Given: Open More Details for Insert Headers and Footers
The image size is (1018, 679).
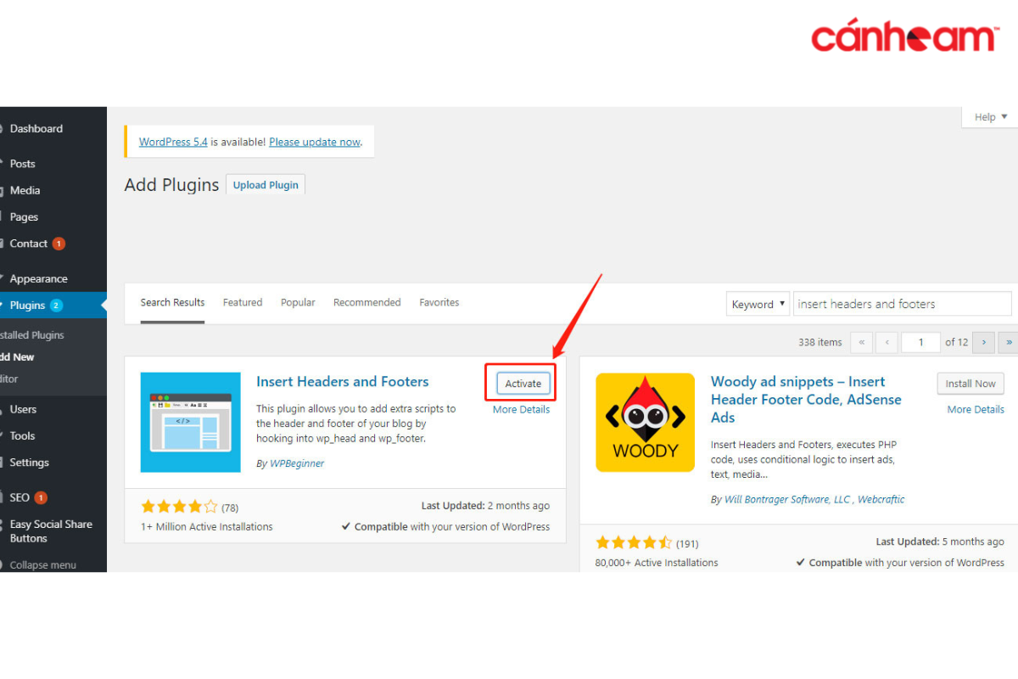Looking at the screenshot, I should 521,410.
